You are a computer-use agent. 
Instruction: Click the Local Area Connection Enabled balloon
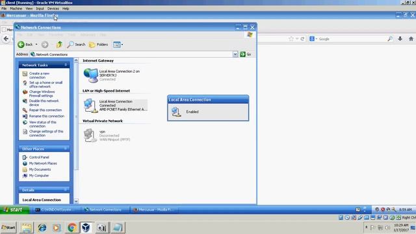click(208, 108)
